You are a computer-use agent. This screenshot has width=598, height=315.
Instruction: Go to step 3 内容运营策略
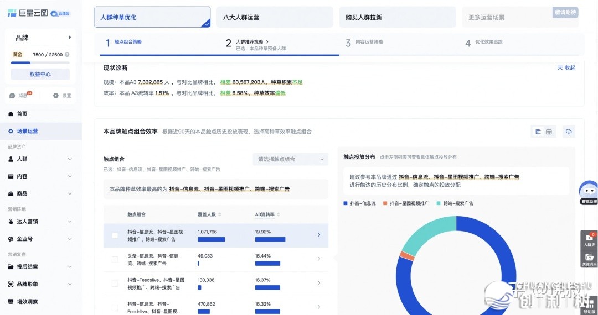364,43
